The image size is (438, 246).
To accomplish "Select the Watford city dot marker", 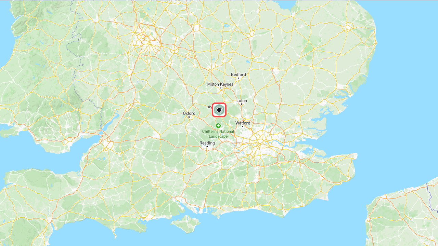I will 243,127.
